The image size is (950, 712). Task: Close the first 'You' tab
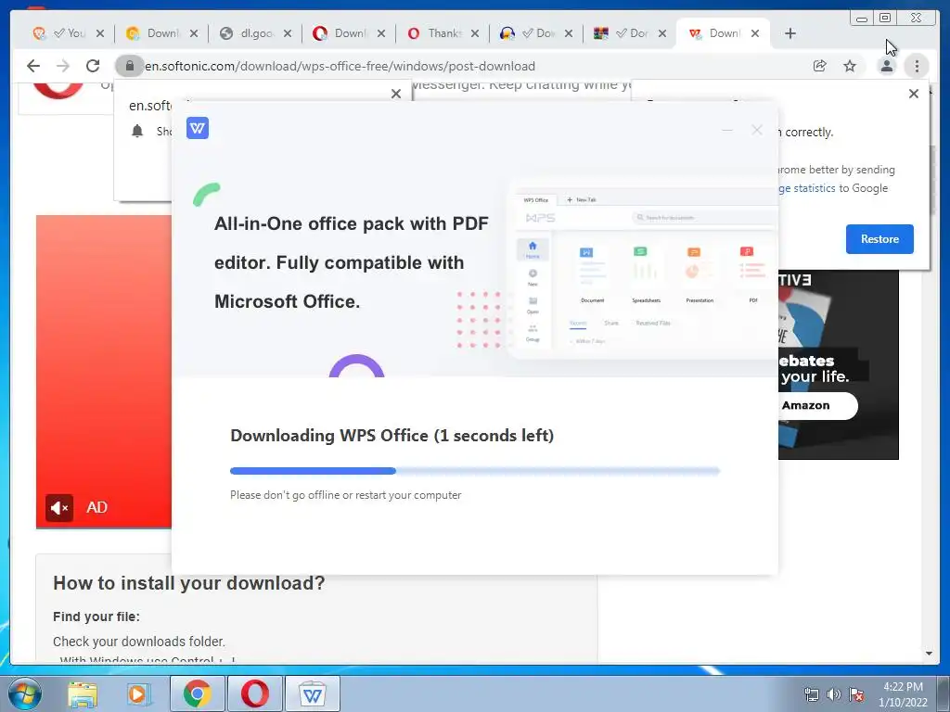[100, 33]
